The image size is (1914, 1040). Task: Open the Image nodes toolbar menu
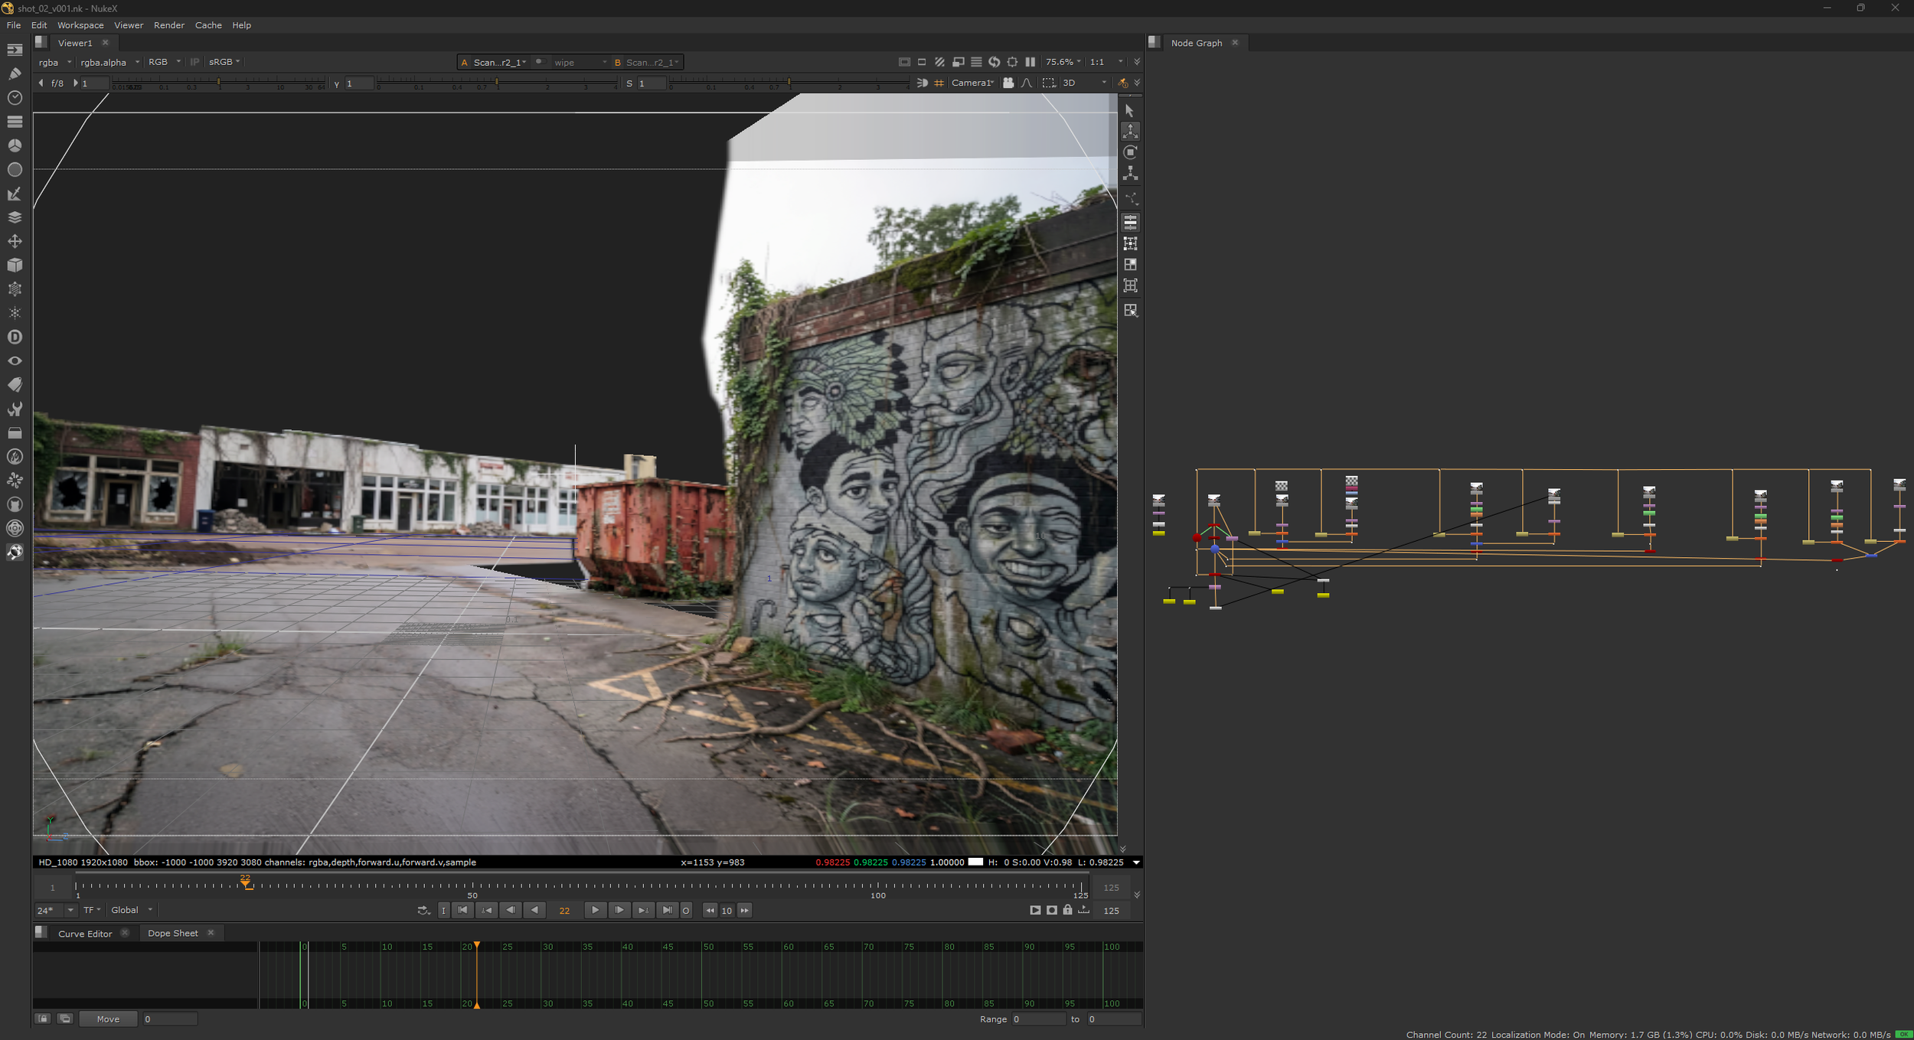(15, 50)
